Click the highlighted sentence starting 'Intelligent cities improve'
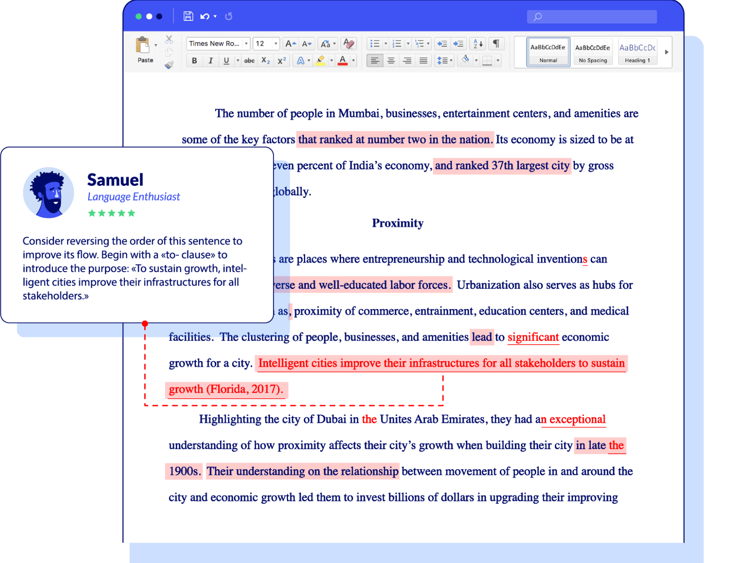735x563 pixels. [441, 363]
